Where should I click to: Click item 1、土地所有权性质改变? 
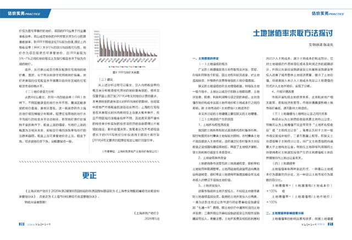(214, 125)
